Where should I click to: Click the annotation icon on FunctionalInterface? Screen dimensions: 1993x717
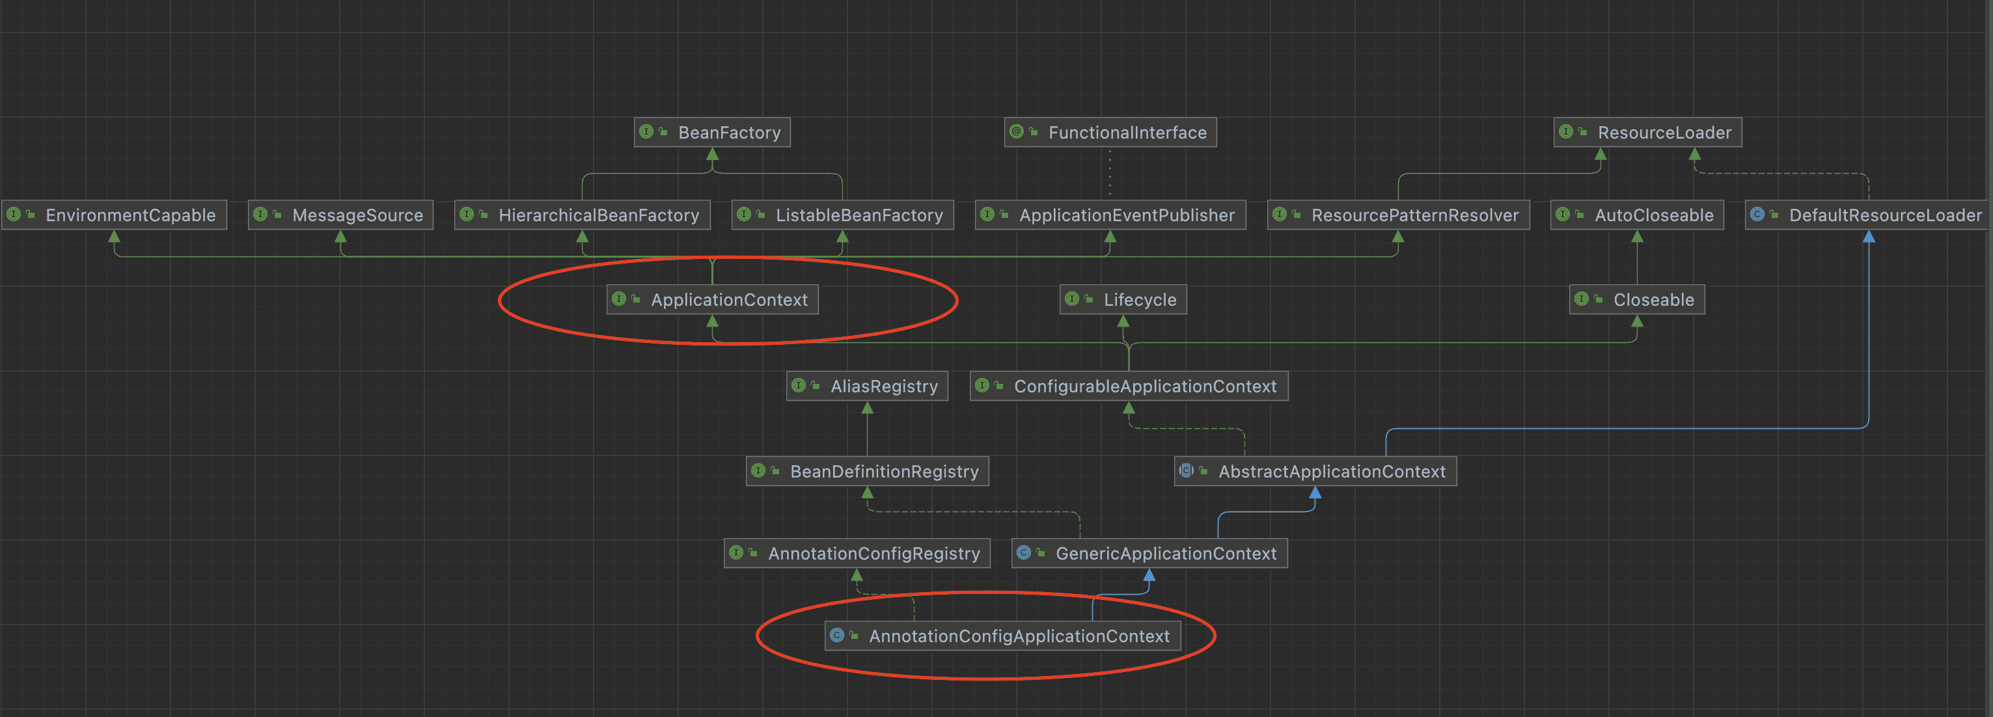[x=1016, y=131]
